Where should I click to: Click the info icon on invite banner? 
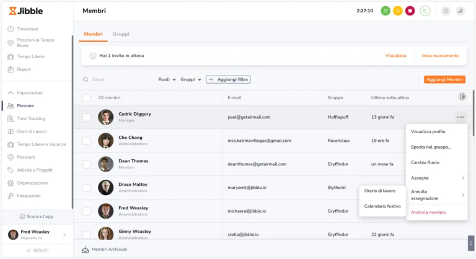point(92,56)
